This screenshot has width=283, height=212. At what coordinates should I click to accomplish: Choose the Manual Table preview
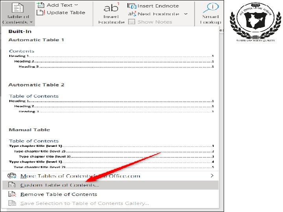tap(111, 154)
